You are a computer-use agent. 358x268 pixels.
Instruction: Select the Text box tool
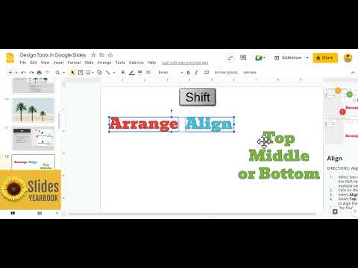tap(81, 72)
